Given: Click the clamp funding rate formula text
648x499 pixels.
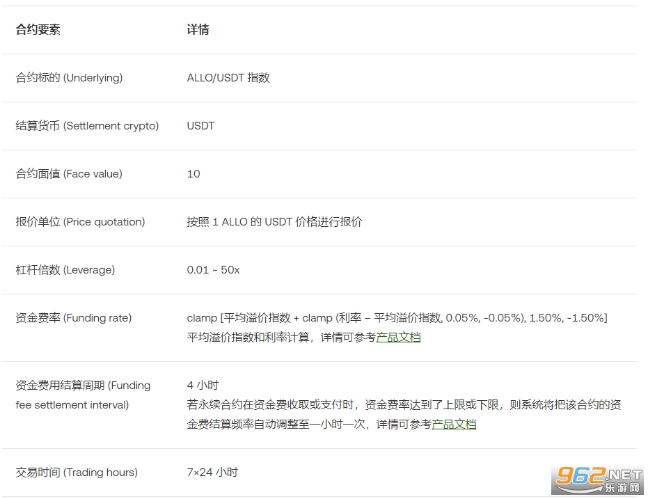Looking at the screenshot, I should point(397,317).
